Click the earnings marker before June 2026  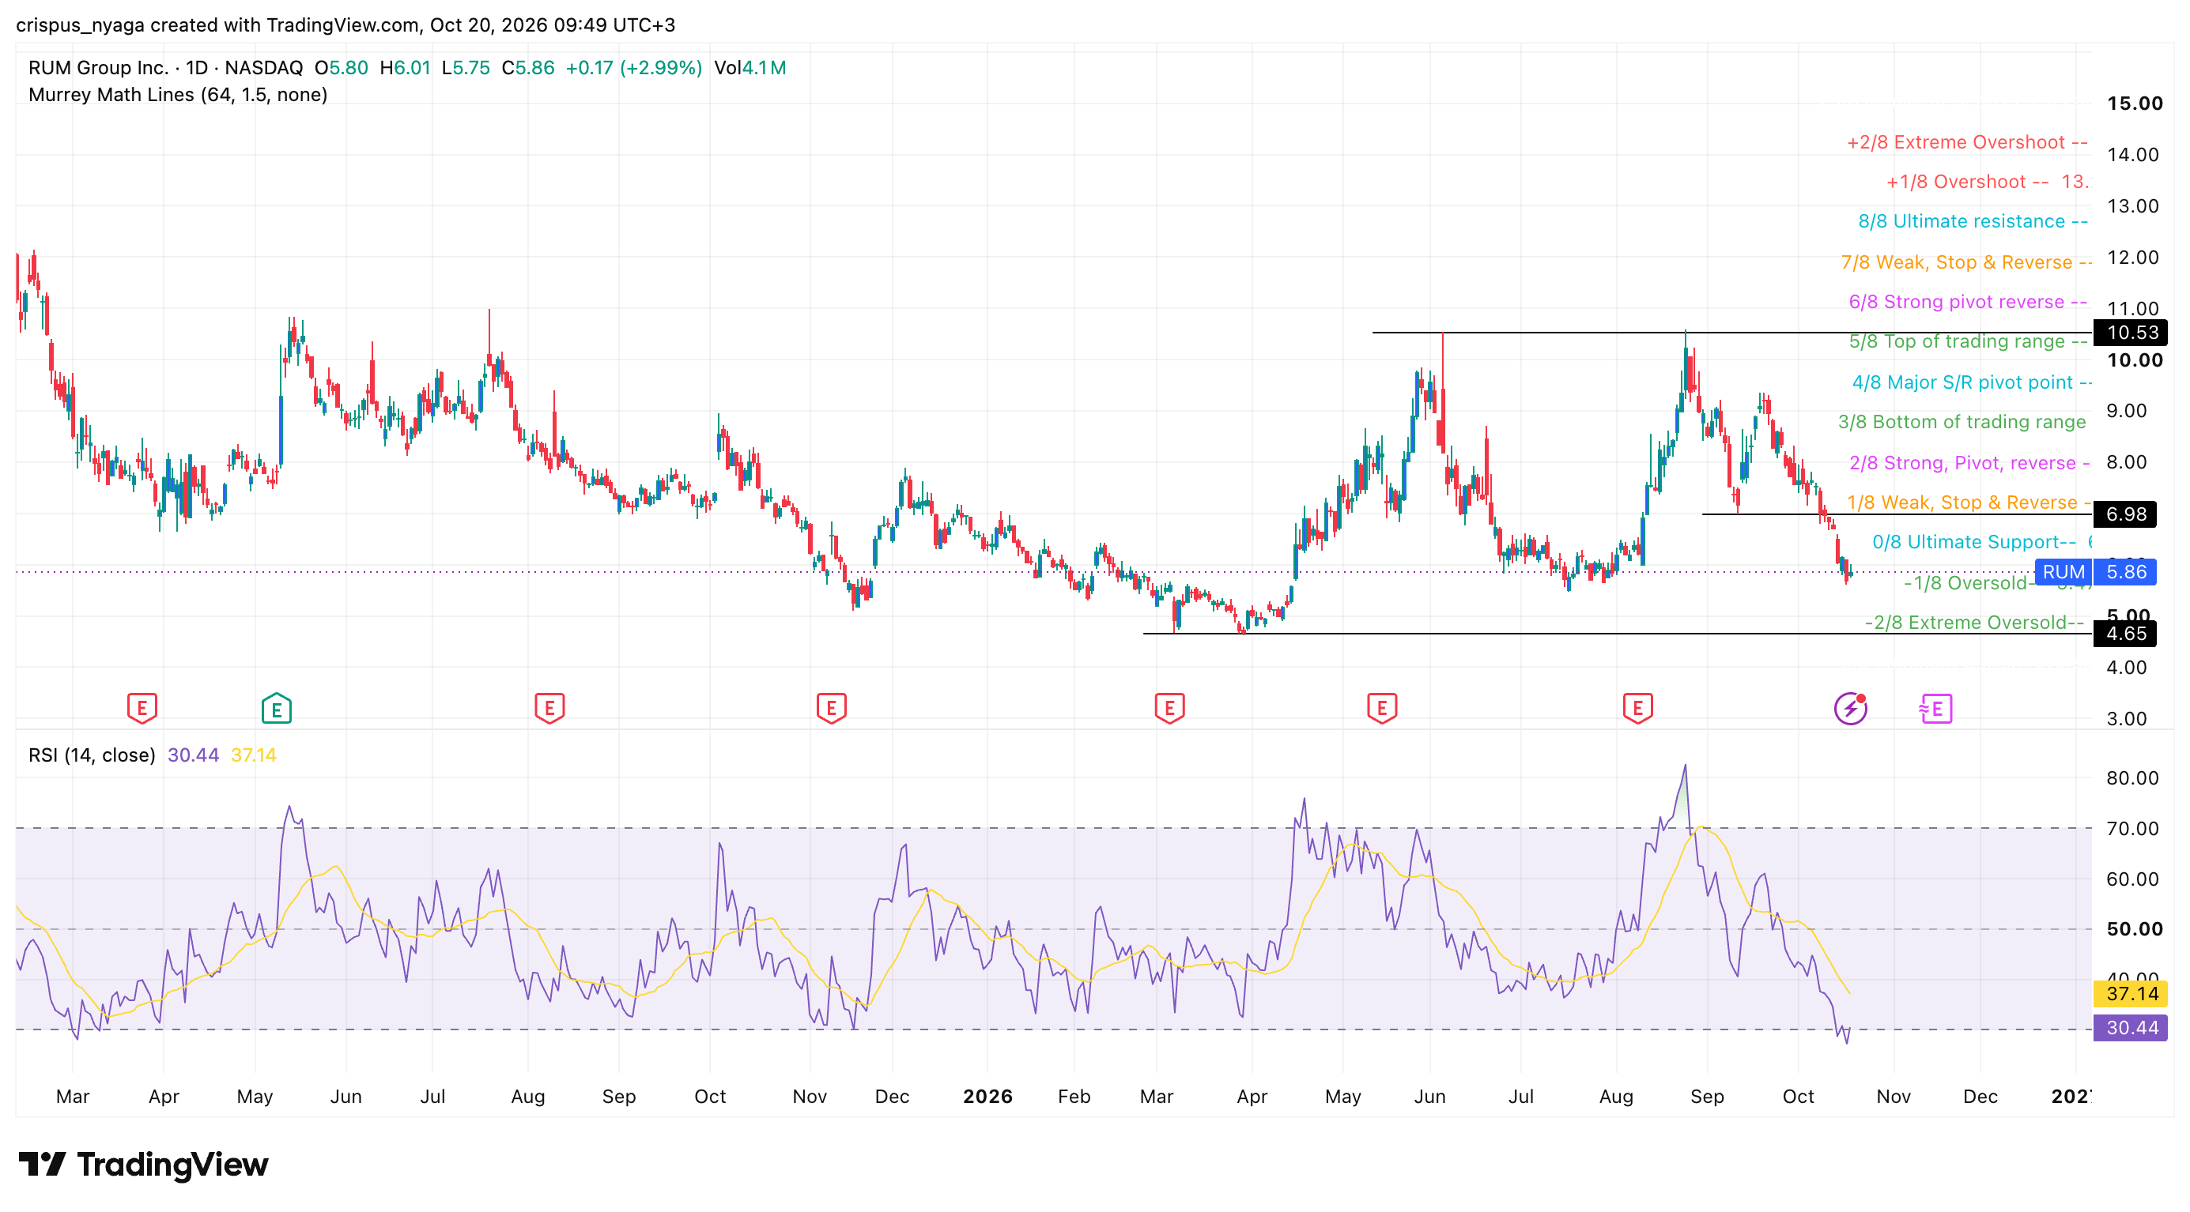click(1381, 707)
